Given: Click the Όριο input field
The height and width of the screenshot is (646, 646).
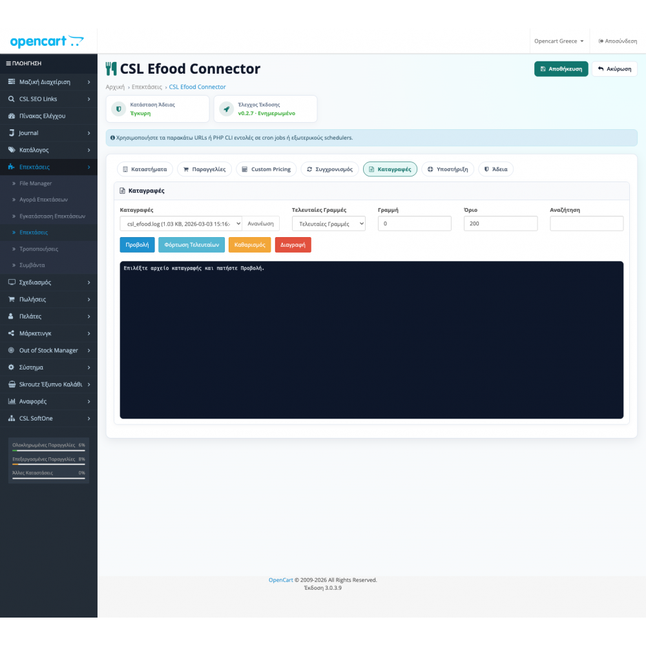Looking at the screenshot, I should pos(501,224).
